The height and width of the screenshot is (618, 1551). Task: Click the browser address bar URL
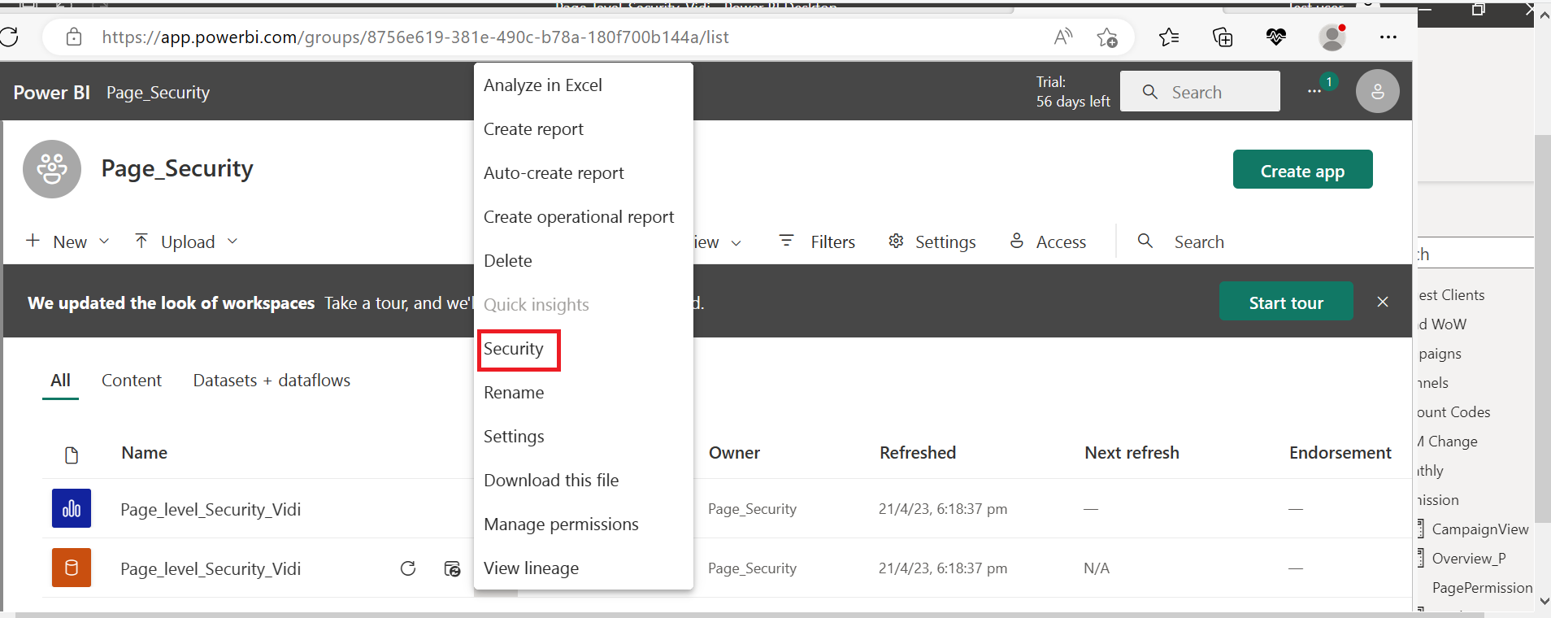tap(415, 37)
